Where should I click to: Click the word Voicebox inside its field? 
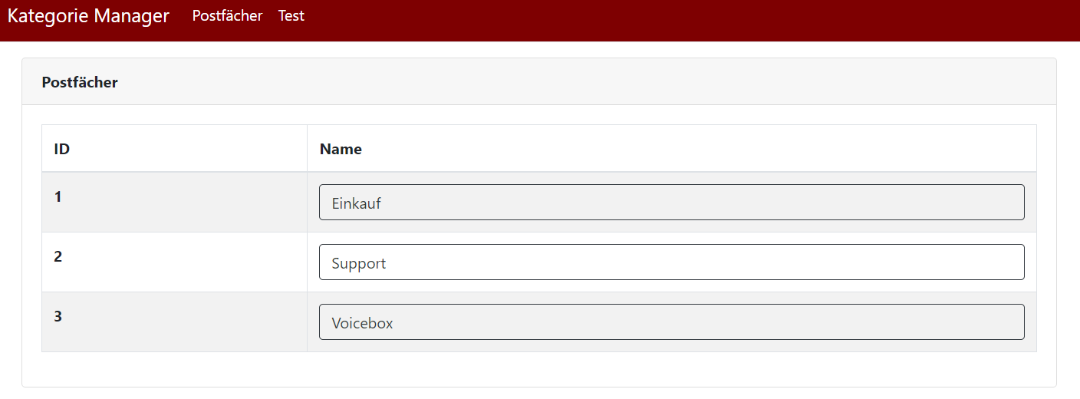[362, 323]
